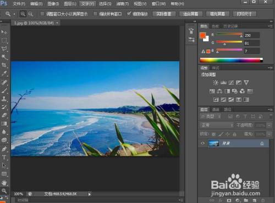
Task: Select the Lasso tool in toolbox
Action: 4,49
